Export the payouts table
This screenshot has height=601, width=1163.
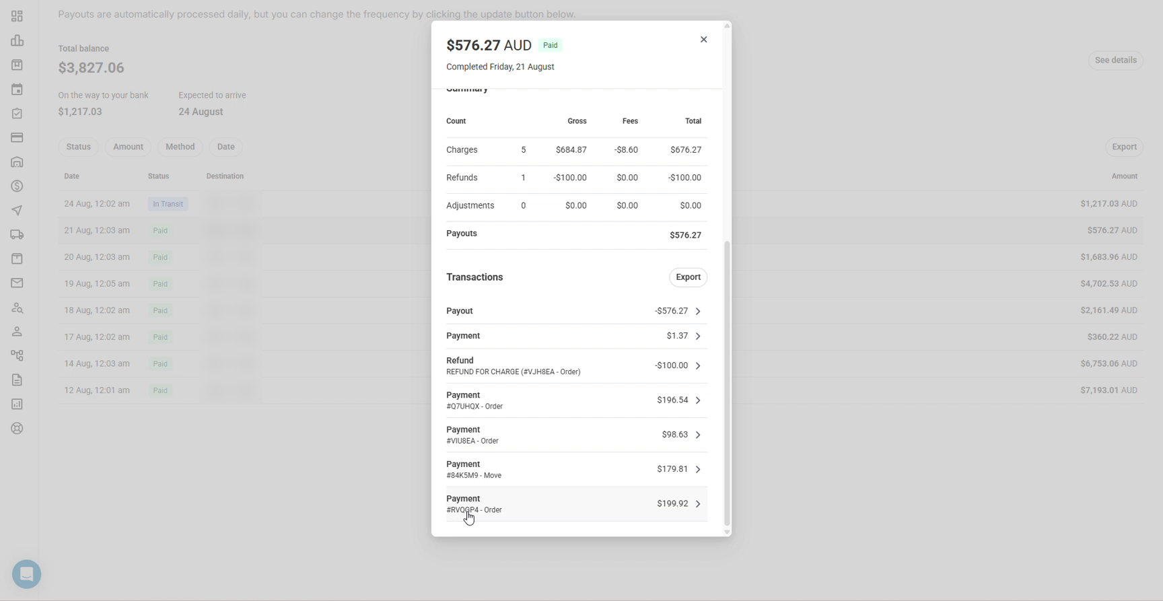[x=1124, y=147]
